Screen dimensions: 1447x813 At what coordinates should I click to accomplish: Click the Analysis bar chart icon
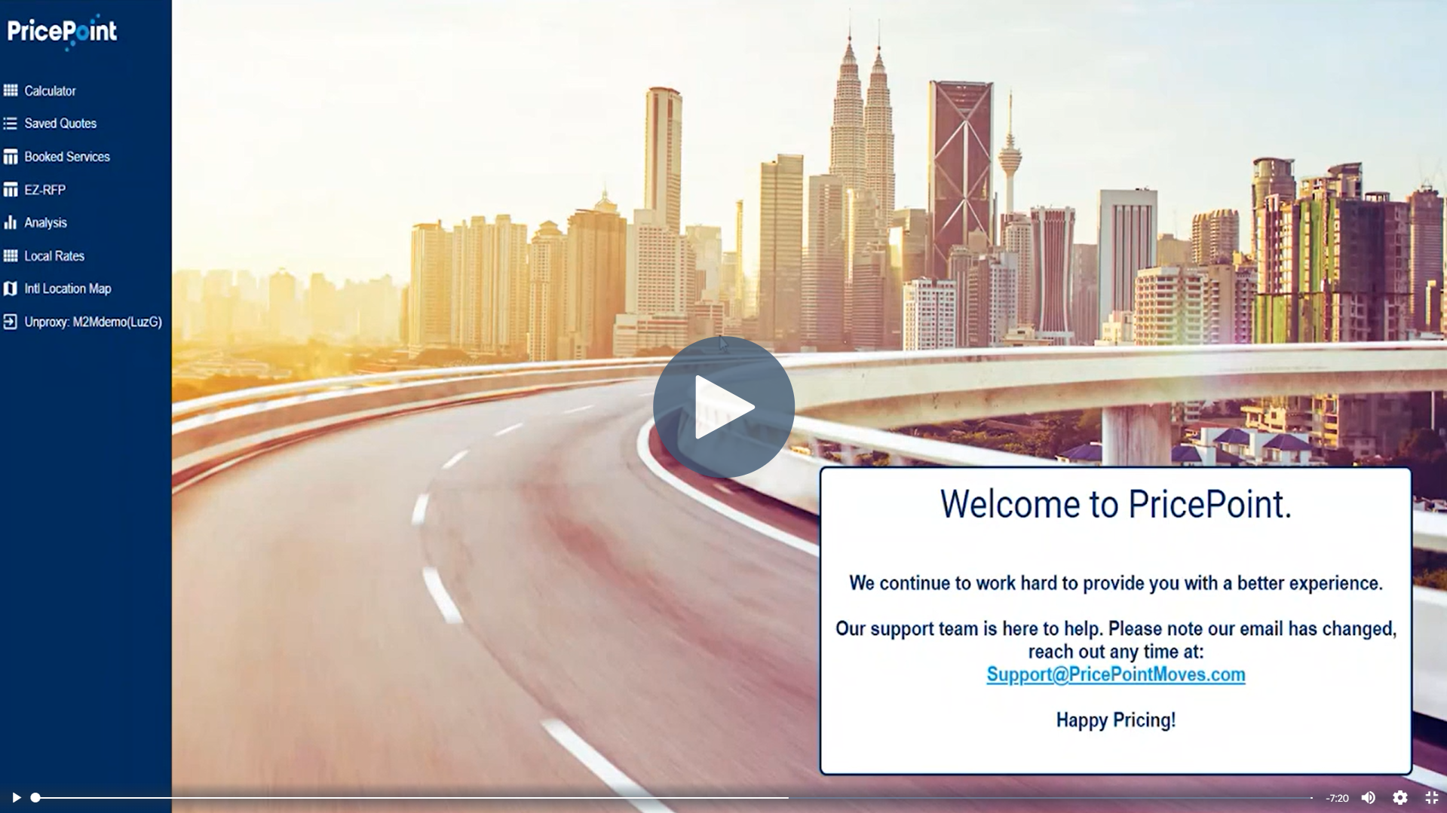click(x=11, y=222)
